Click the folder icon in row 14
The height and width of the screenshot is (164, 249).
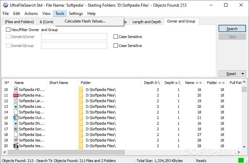pyautogui.click(x=81, y=112)
